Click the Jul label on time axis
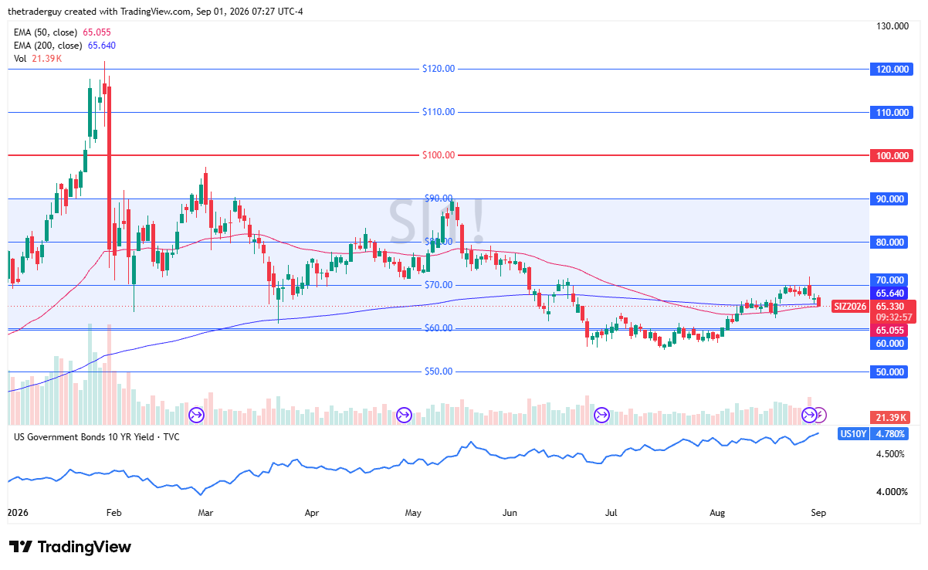This screenshot has height=570, width=928. (611, 512)
